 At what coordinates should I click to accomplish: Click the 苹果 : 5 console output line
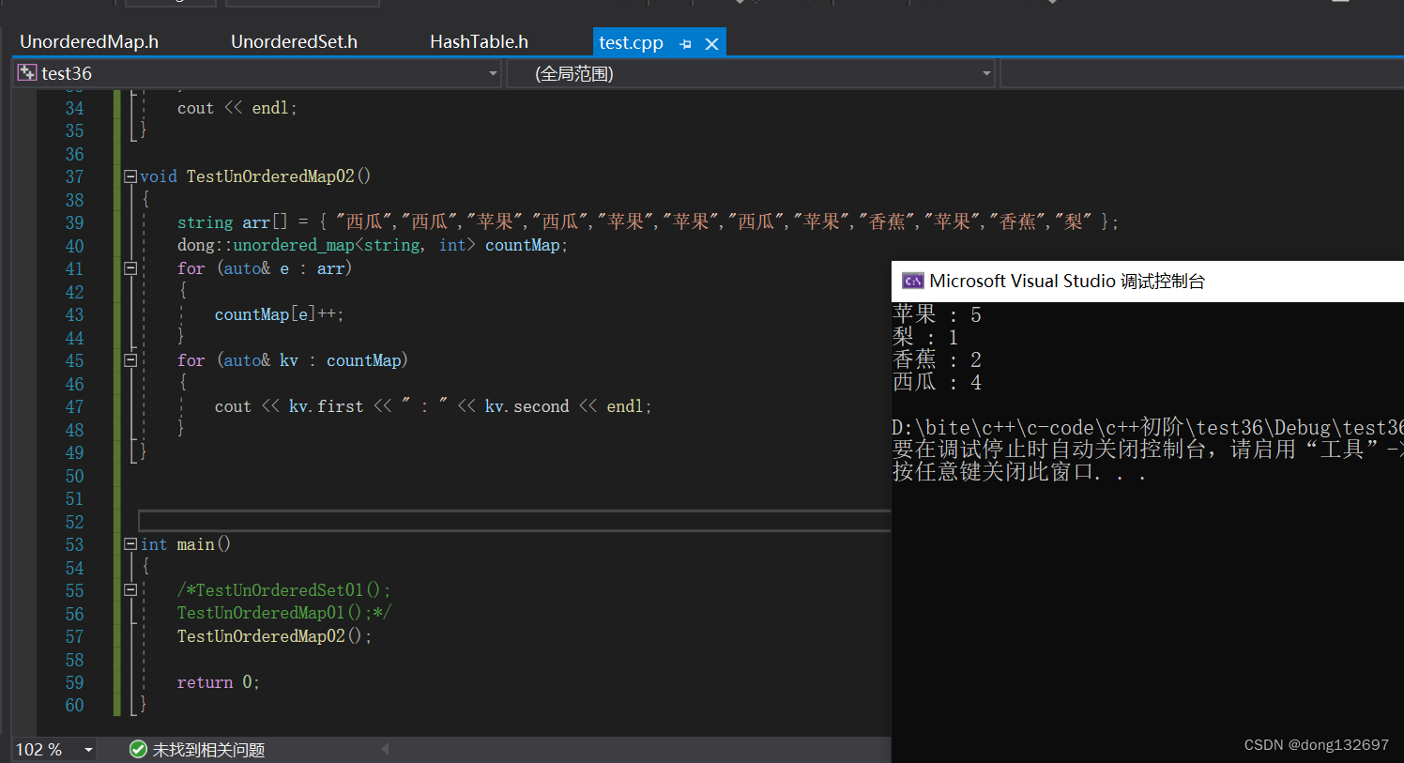click(937, 314)
